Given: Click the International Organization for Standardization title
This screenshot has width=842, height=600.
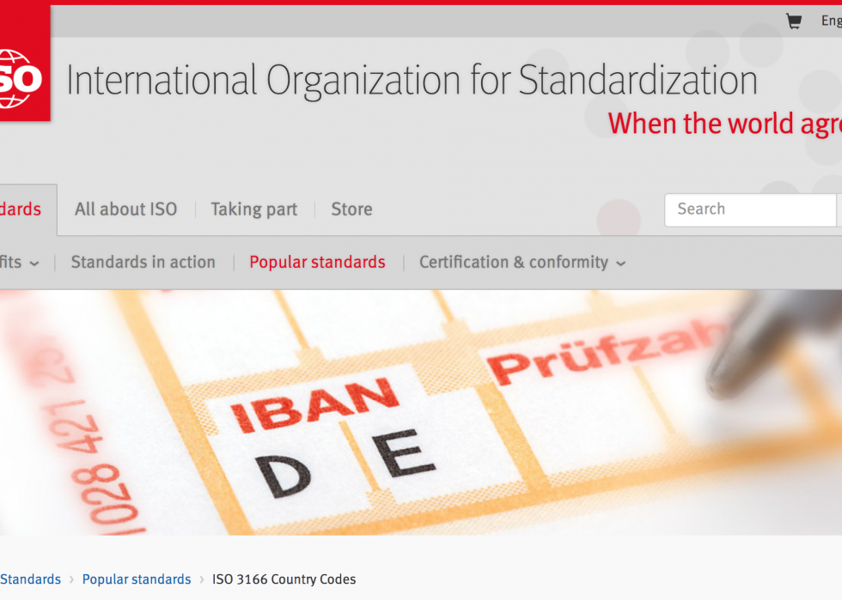Looking at the screenshot, I should coord(412,81).
